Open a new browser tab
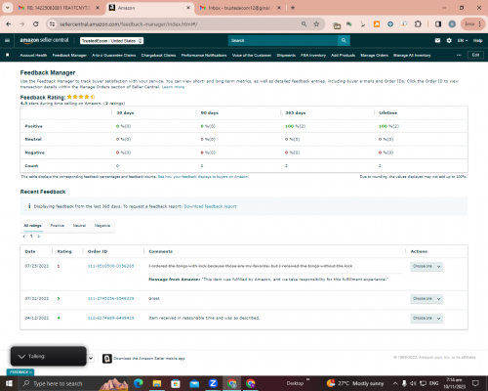 [x=293, y=8]
